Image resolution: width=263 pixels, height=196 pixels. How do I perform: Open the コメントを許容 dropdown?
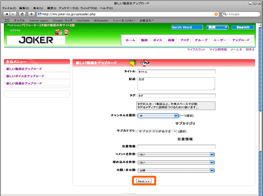176,154
